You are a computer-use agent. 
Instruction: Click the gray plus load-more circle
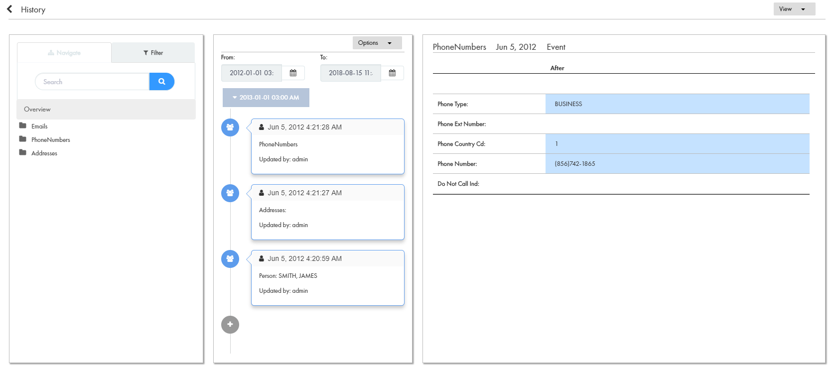[x=230, y=325]
